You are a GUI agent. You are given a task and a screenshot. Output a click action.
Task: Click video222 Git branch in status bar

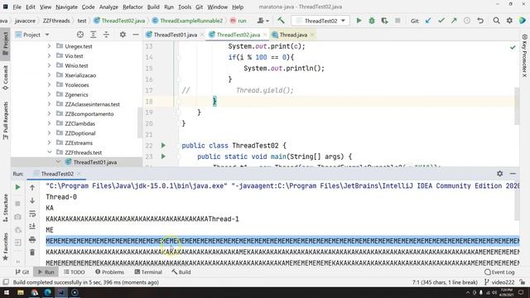(x=499, y=282)
